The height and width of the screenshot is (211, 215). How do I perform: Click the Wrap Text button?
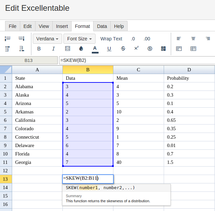click(111, 39)
